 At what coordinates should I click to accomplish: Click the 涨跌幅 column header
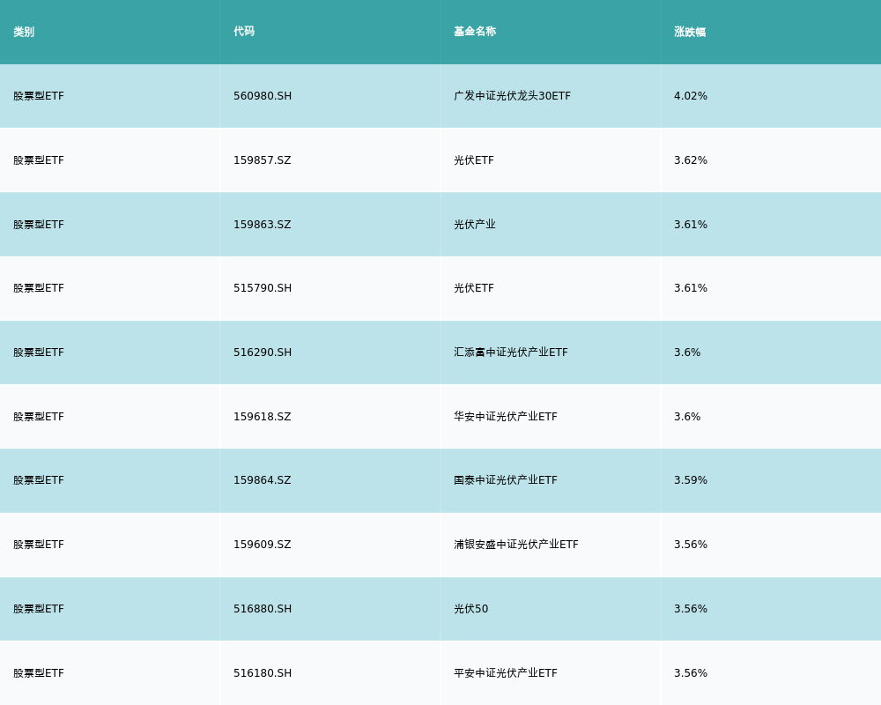[690, 32]
